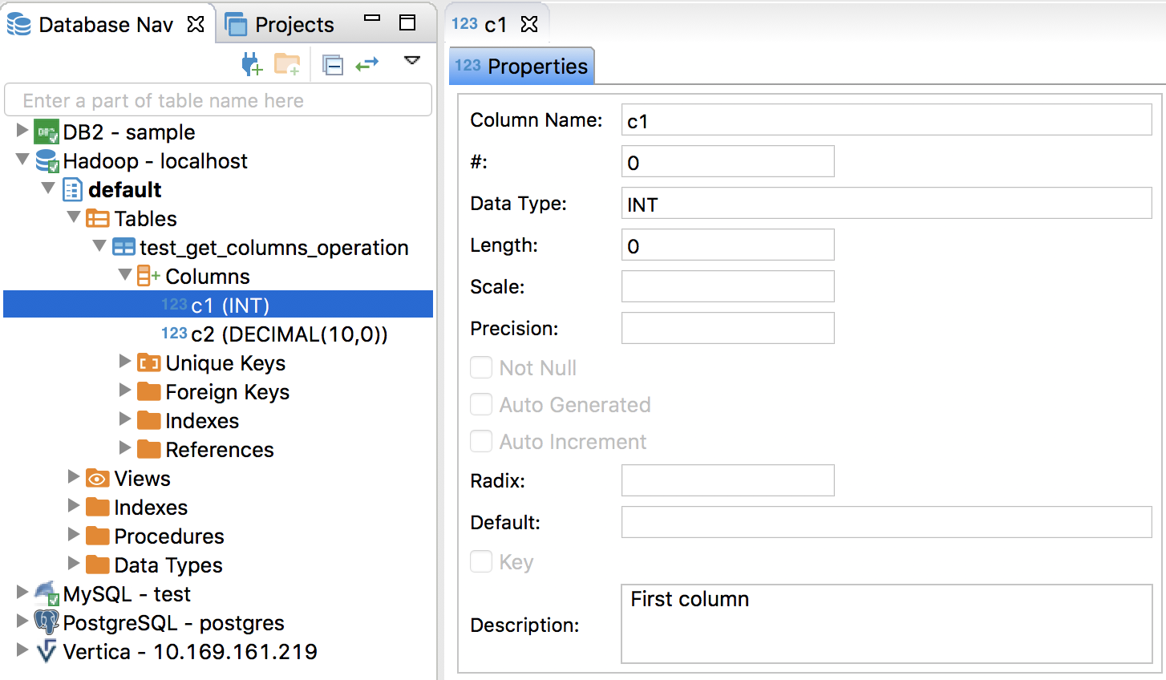Close the Database Nav tab

pyautogui.click(x=196, y=24)
